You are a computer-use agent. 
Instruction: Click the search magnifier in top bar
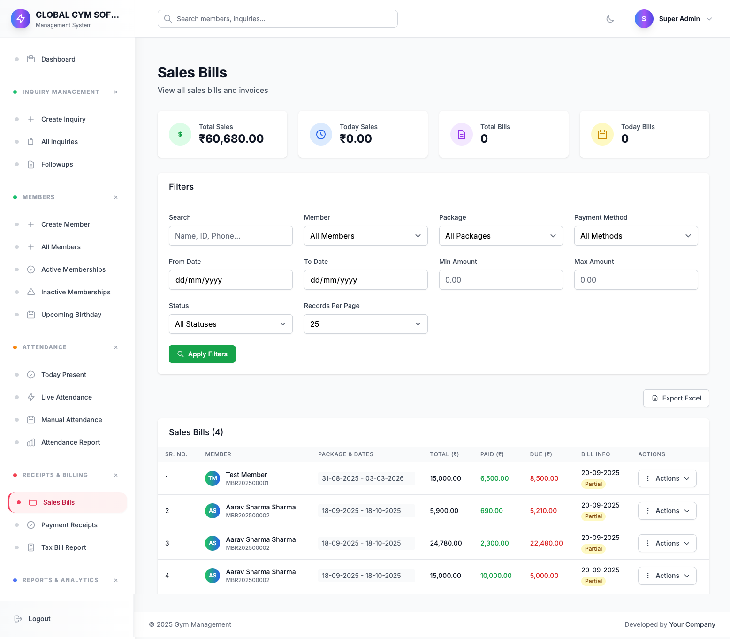[x=168, y=19]
